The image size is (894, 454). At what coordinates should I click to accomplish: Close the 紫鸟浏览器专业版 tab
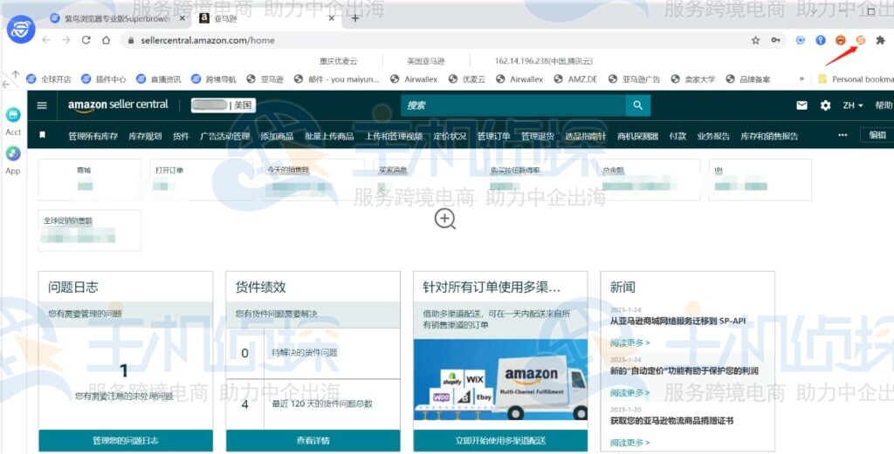click(182, 18)
